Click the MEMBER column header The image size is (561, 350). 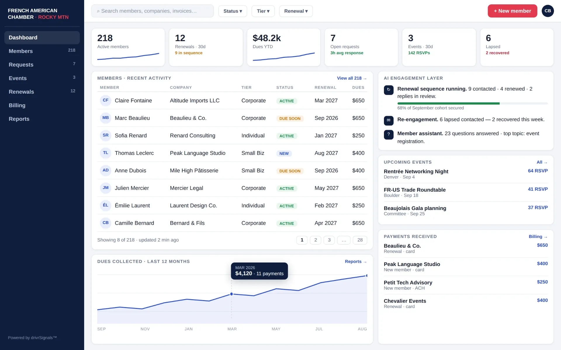click(x=110, y=87)
